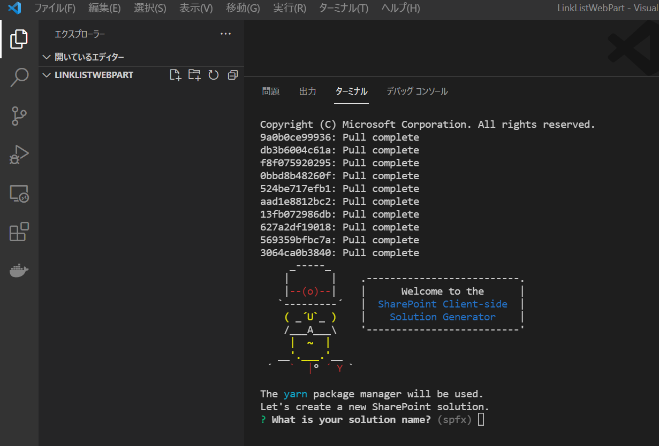Open the Docker extension view
659x446 pixels.
point(19,270)
